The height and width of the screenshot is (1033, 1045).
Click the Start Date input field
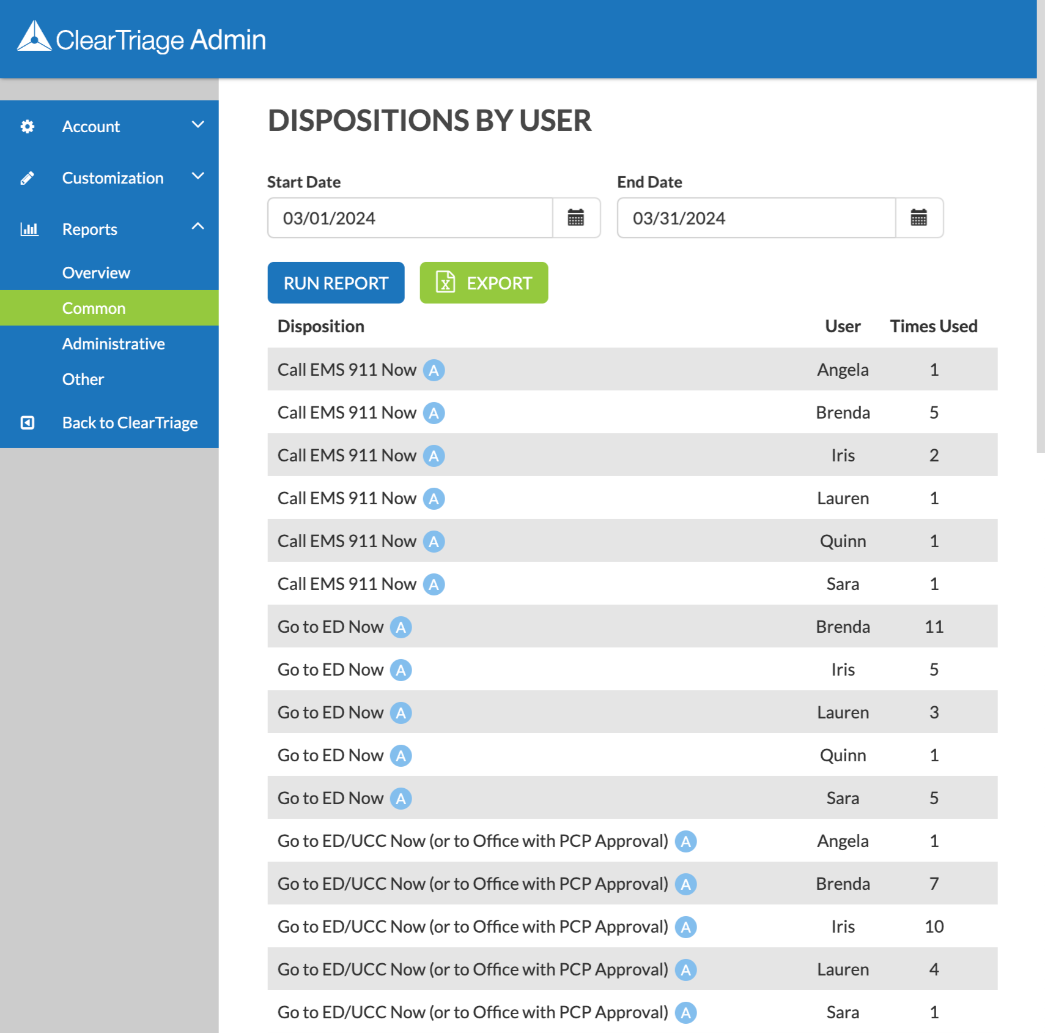[410, 218]
